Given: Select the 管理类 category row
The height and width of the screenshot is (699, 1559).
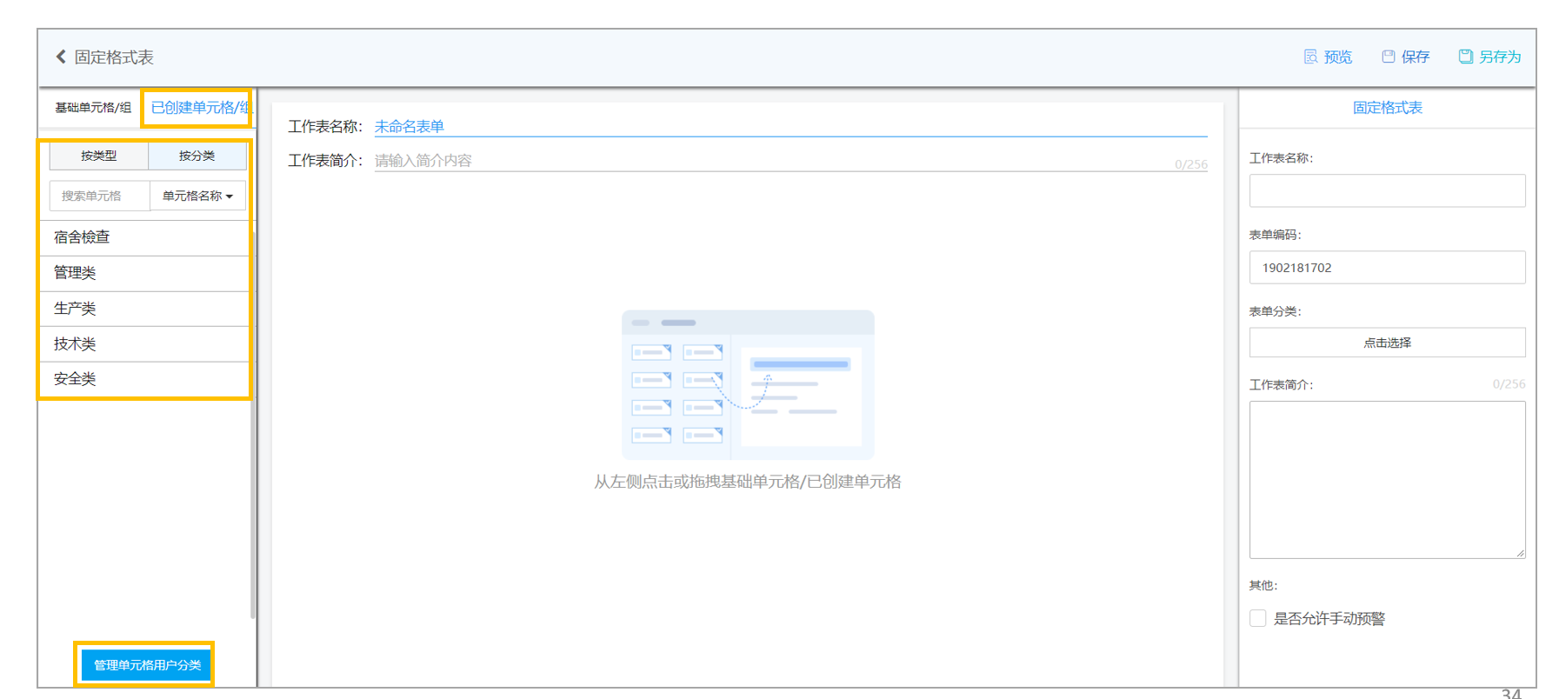Looking at the screenshot, I should tap(144, 273).
